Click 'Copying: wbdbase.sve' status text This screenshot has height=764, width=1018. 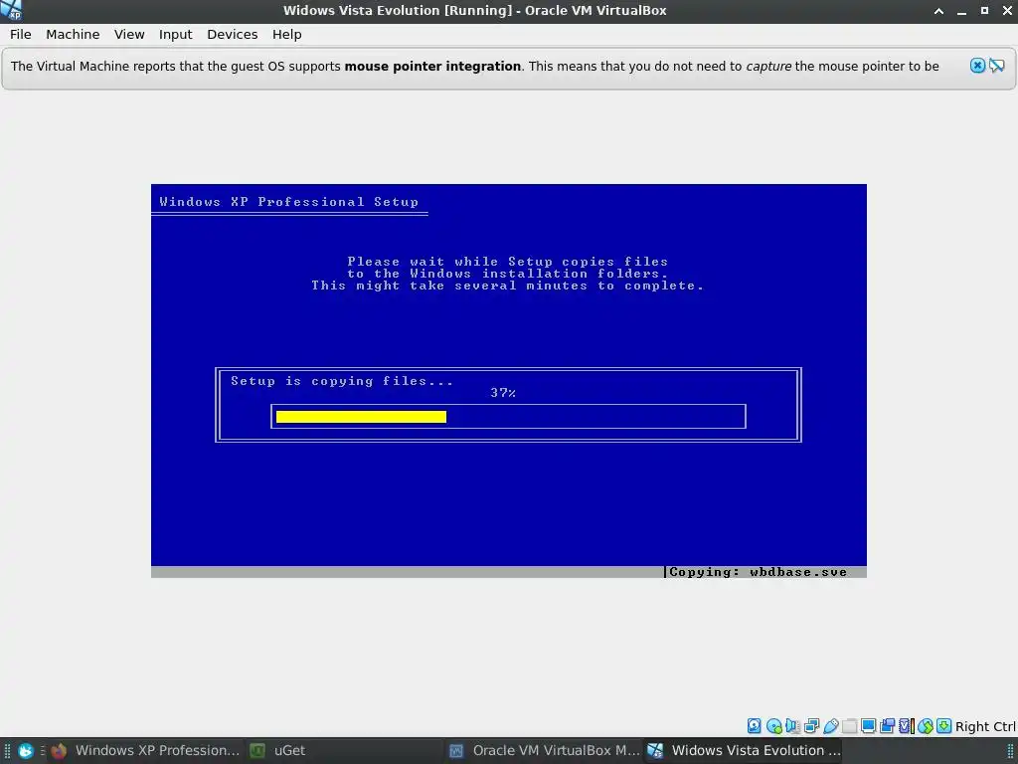pyautogui.click(x=758, y=572)
